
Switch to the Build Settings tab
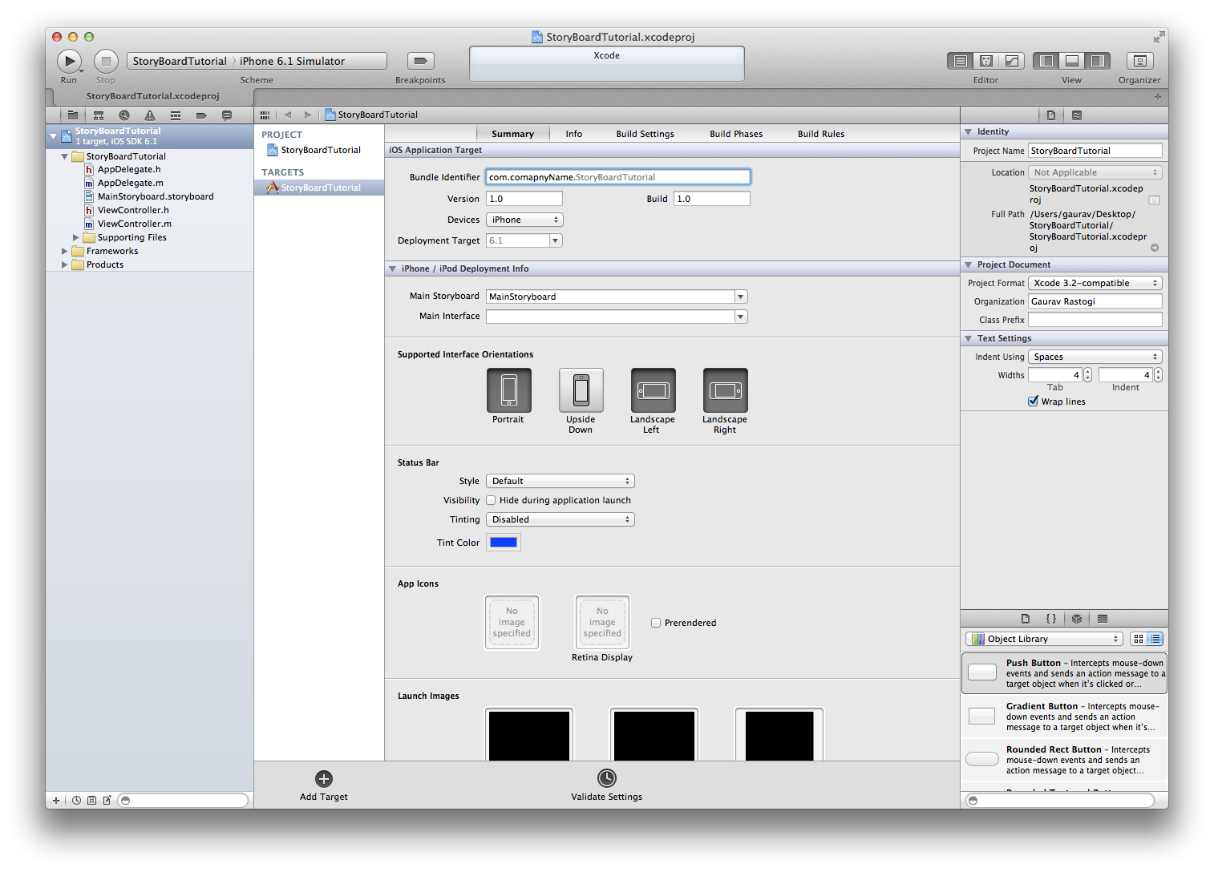(x=645, y=134)
